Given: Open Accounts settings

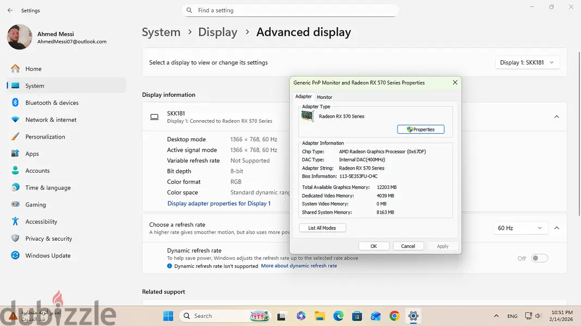Looking at the screenshot, I should (x=66, y=171).
